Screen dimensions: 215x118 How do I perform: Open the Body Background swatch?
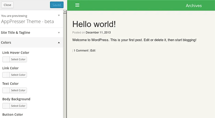click(x=6, y=106)
